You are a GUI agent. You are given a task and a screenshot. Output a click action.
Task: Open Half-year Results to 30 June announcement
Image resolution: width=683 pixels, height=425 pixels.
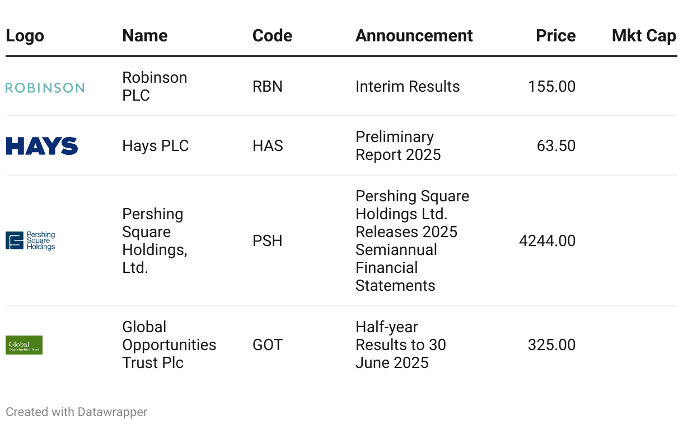click(x=400, y=345)
